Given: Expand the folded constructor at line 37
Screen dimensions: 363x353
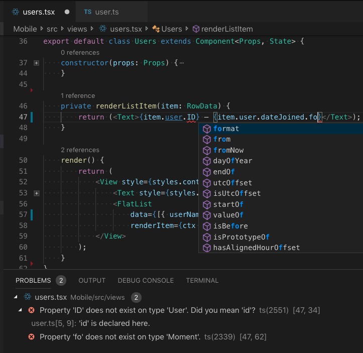Looking at the screenshot, I should click(x=36, y=63).
